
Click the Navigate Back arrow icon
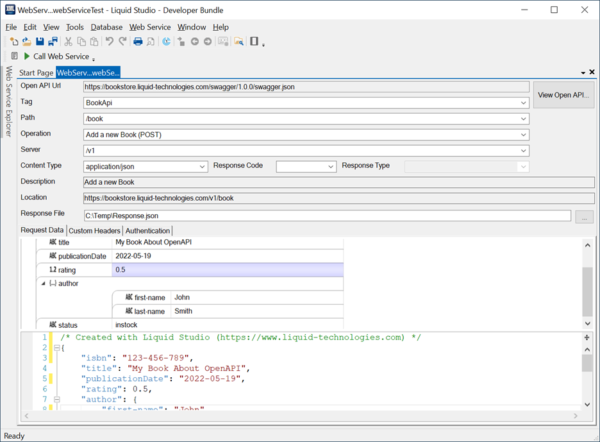coord(194,42)
